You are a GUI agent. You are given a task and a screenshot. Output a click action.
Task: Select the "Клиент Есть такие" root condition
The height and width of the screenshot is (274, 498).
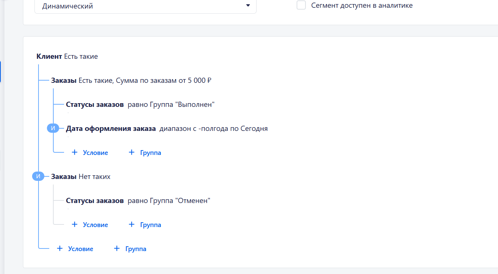[67, 56]
